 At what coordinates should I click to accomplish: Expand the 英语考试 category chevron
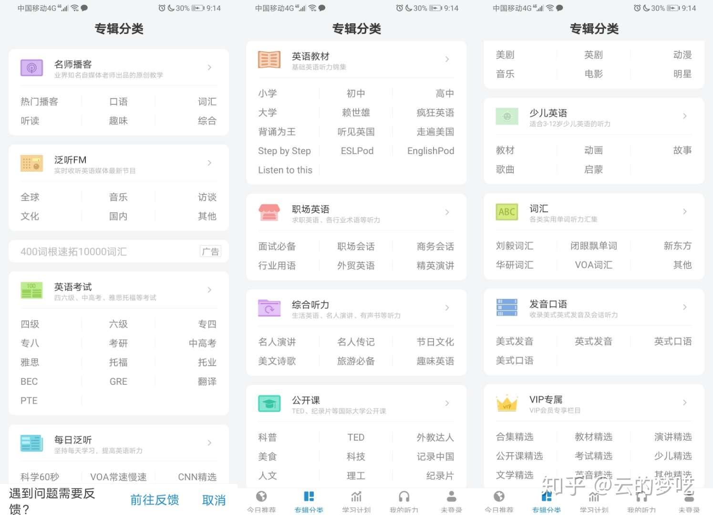coord(209,290)
